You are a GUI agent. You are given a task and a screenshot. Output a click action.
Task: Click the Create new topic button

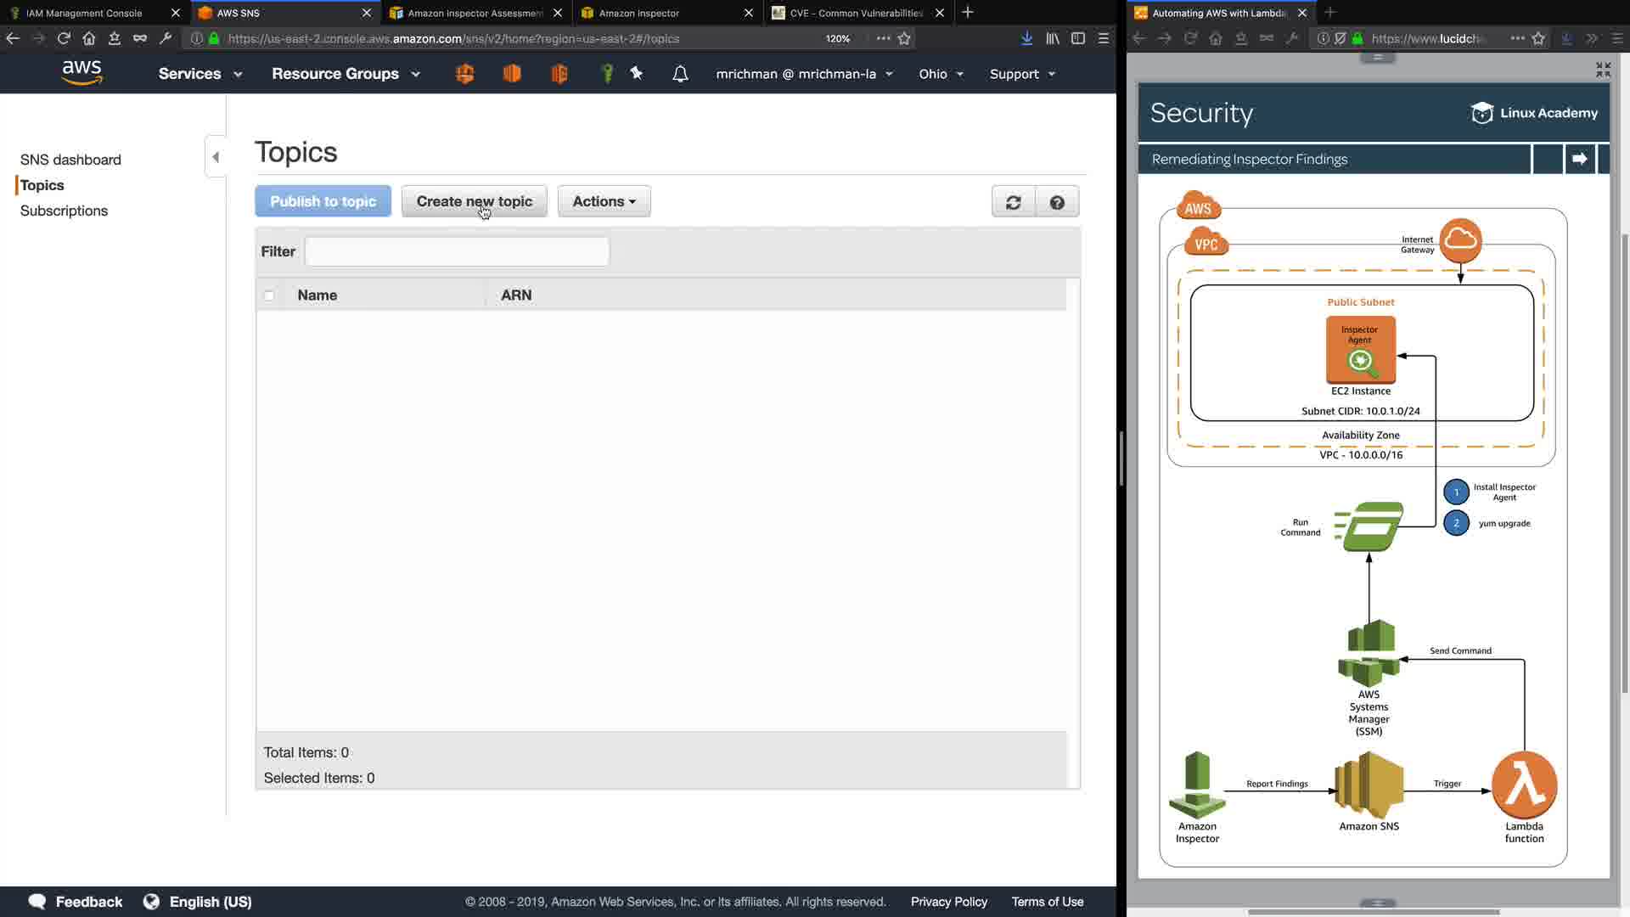click(474, 201)
